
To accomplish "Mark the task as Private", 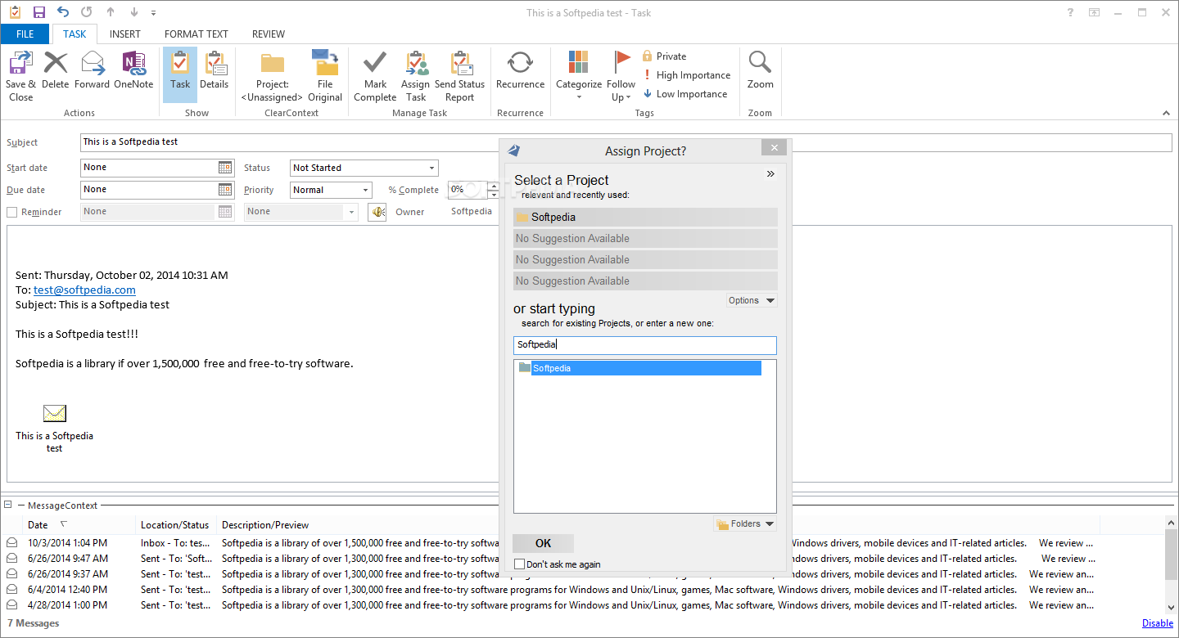I will pyautogui.click(x=664, y=56).
